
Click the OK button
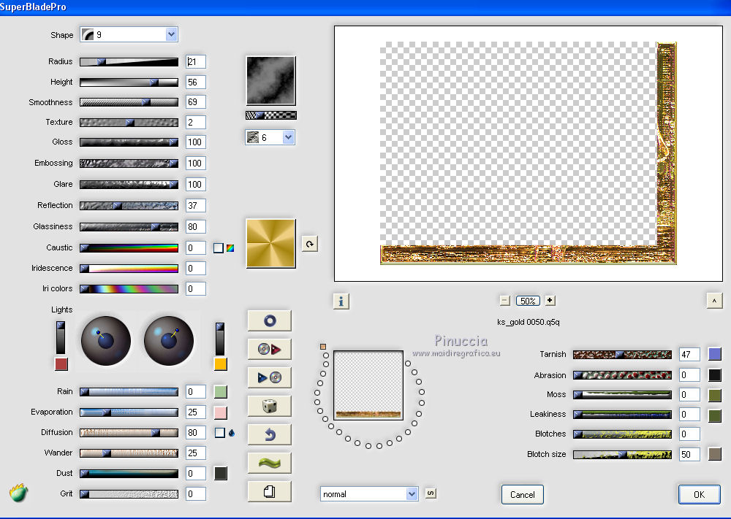click(698, 494)
